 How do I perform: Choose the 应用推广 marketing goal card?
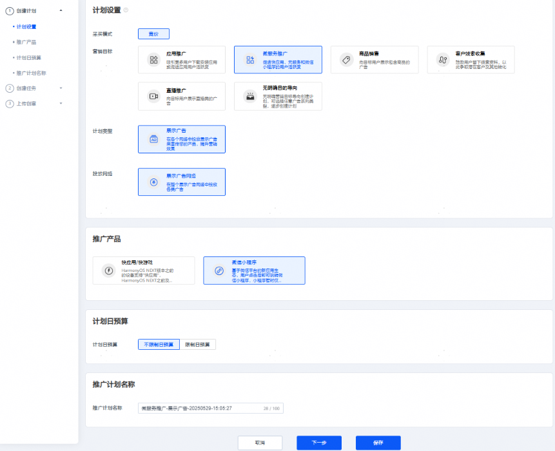click(x=182, y=60)
